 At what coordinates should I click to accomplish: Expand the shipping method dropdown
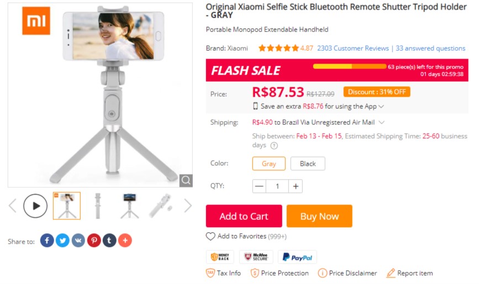click(381, 122)
